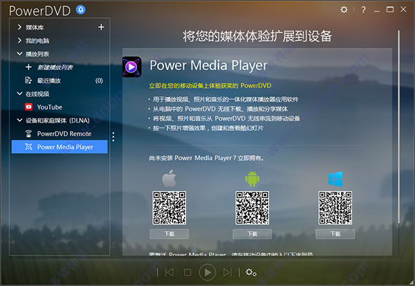
Task: Close the PowerDVD window
Action: click(403, 9)
